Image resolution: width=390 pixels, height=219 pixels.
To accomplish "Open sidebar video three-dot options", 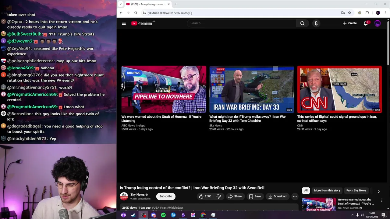I will (382, 200).
